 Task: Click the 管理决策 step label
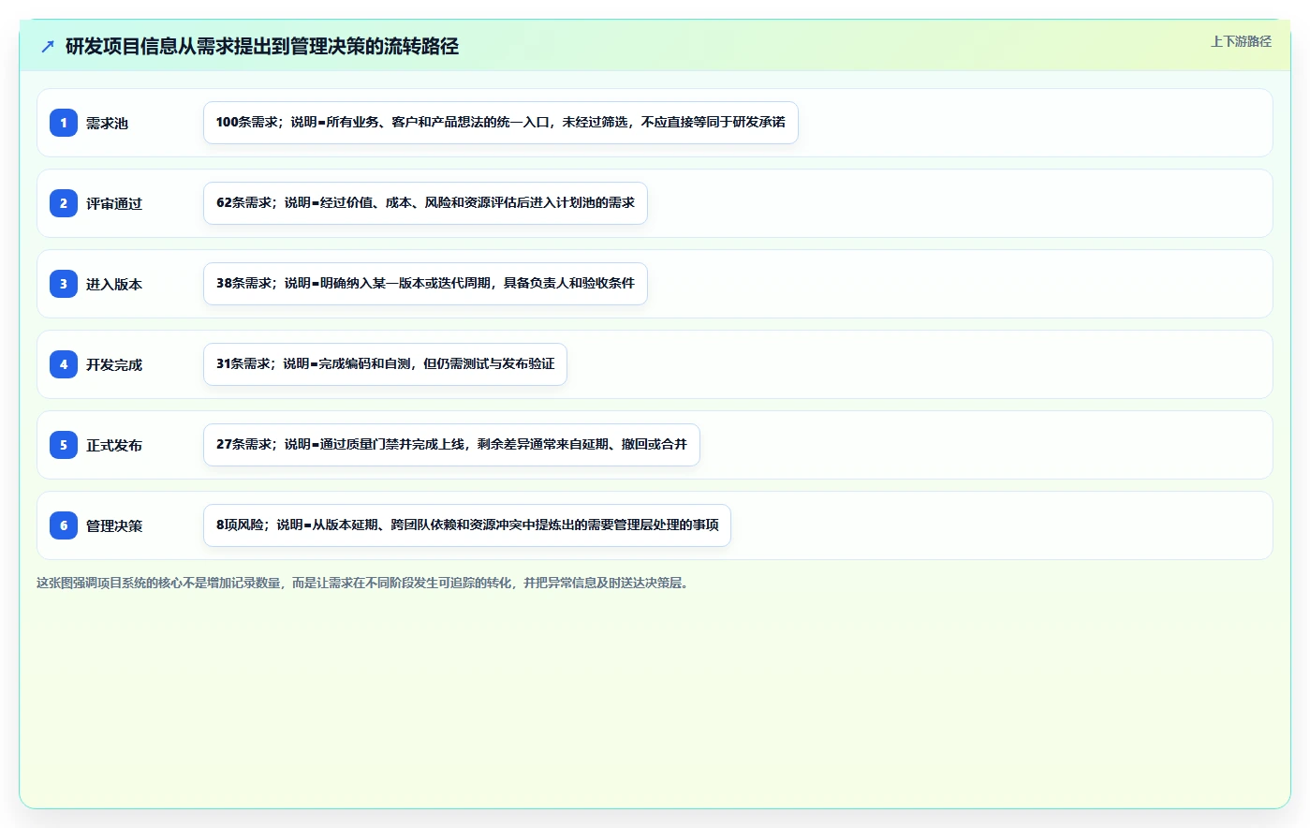pyautogui.click(x=114, y=525)
